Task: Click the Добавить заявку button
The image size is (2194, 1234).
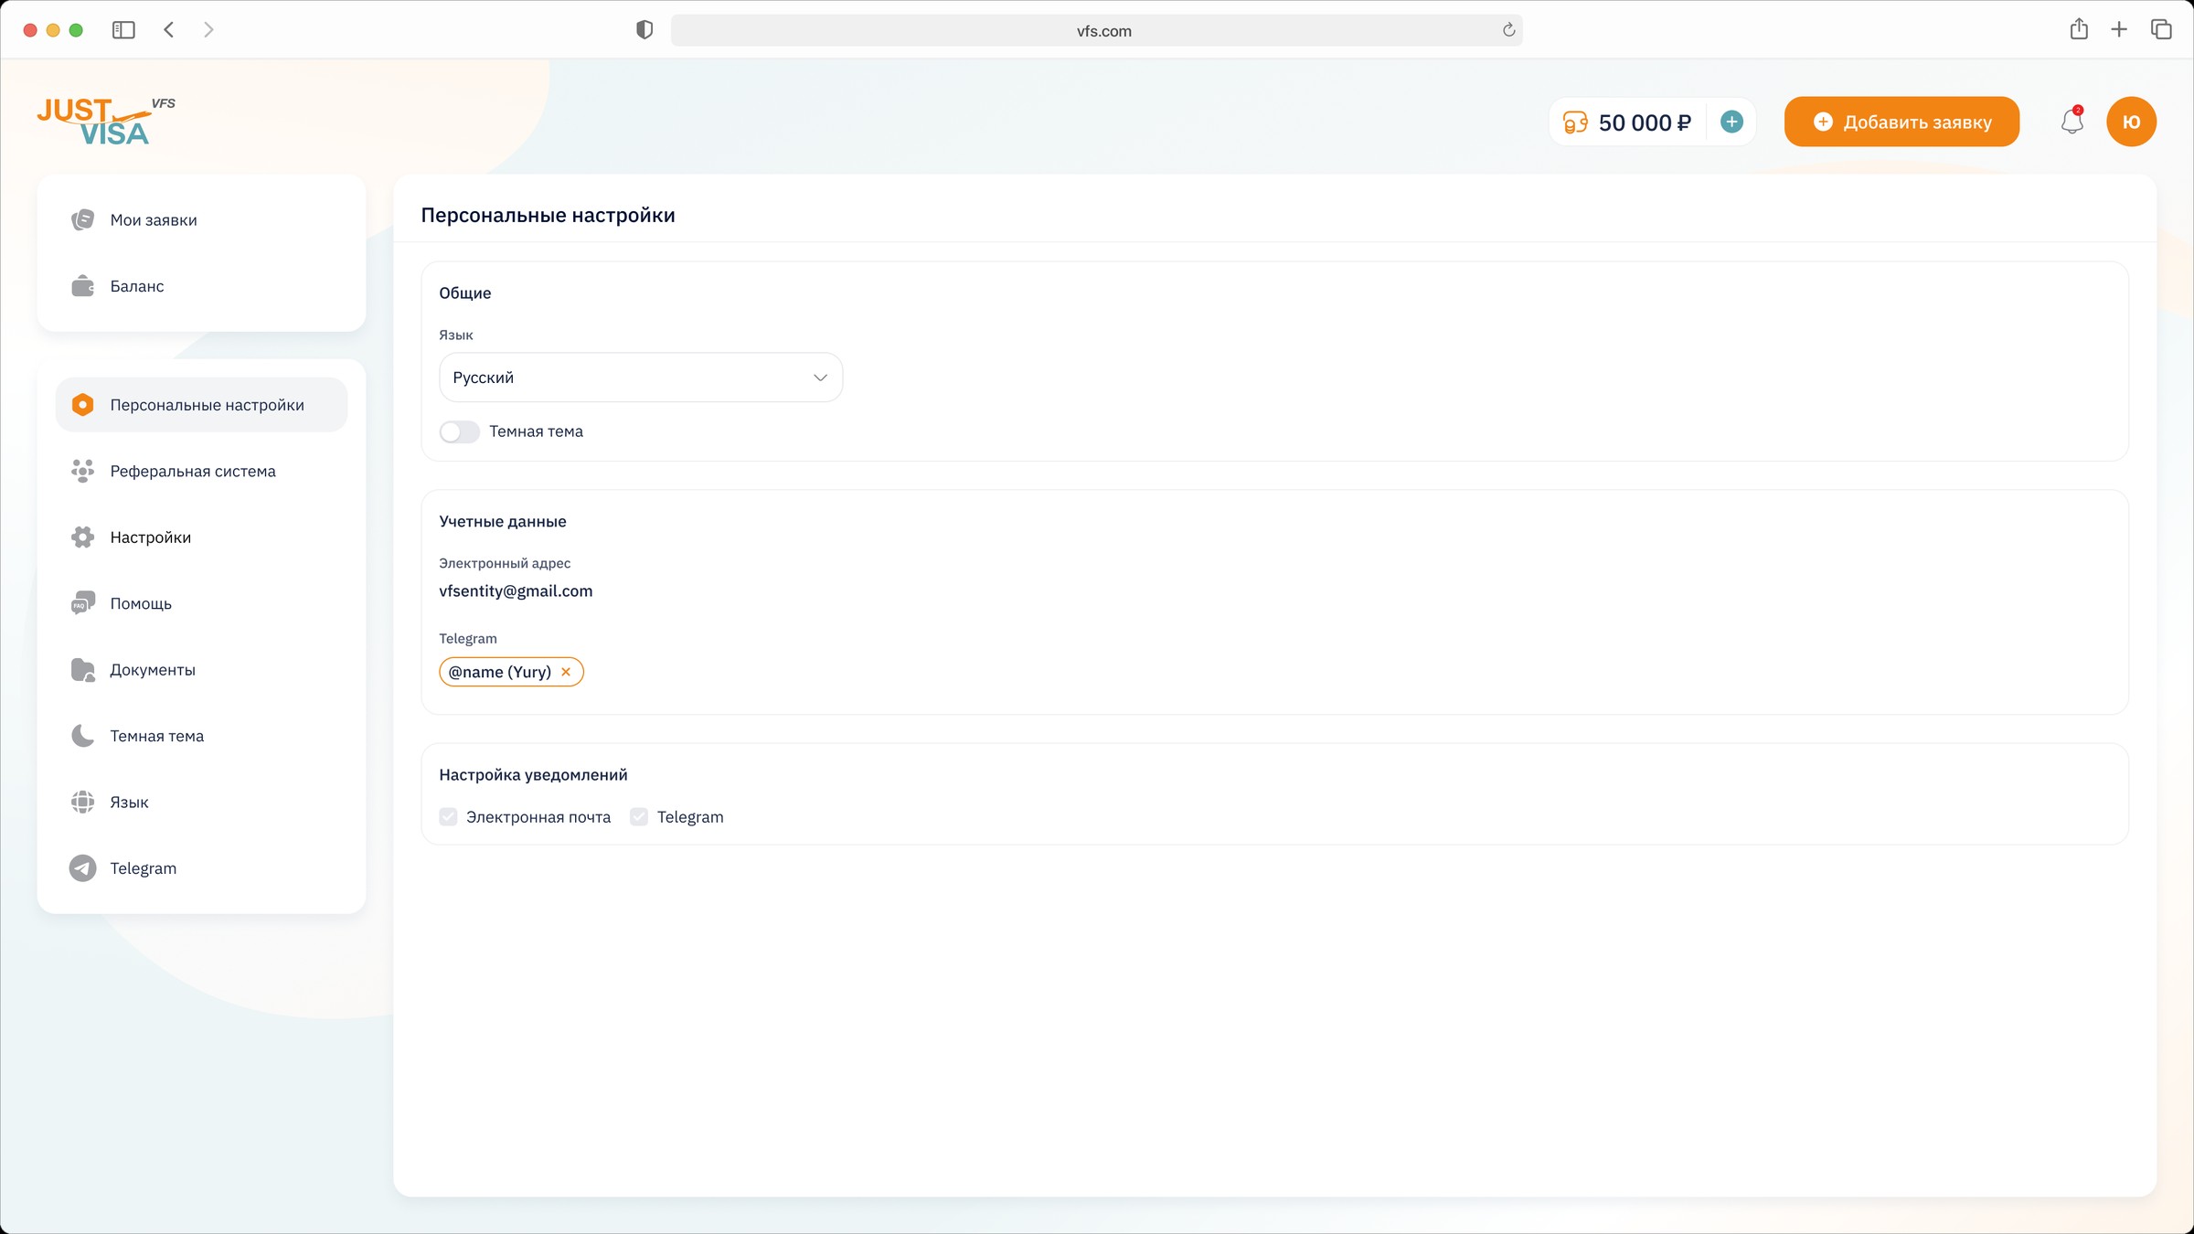Action: click(x=1901, y=122)
